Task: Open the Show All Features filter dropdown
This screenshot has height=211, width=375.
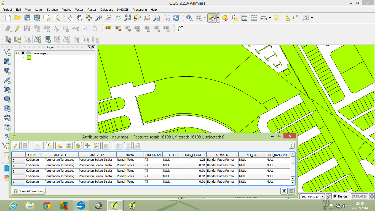Action: click(x=29, y=191)
